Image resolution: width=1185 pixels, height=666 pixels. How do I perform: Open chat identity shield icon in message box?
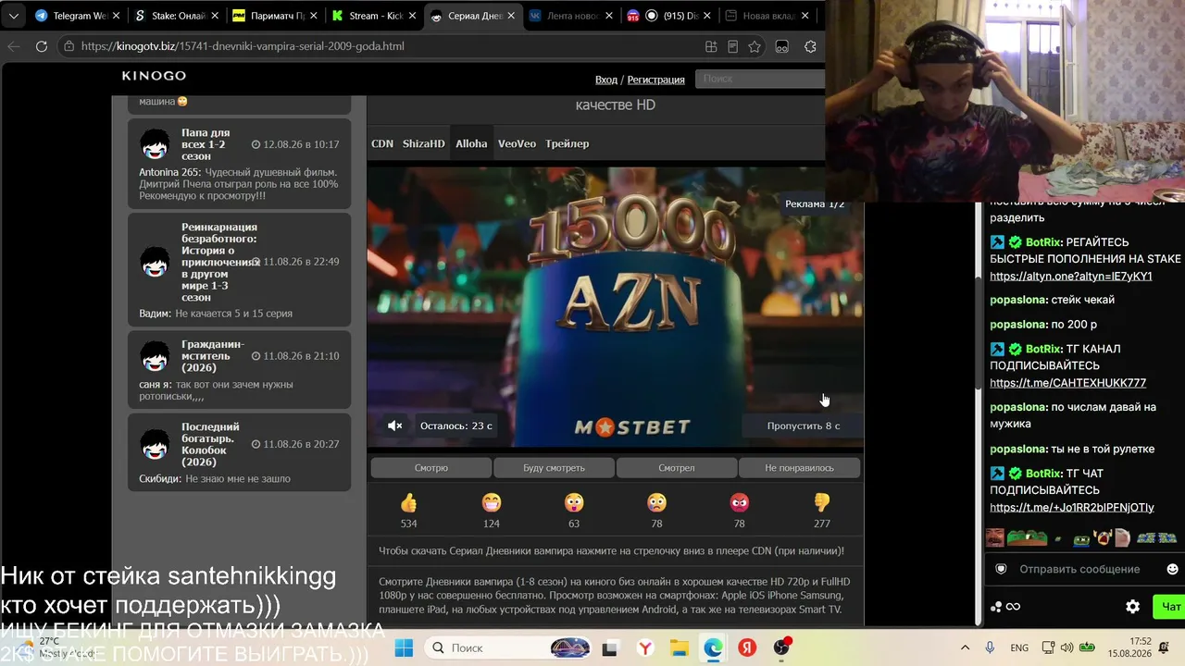coord(1001,569)
